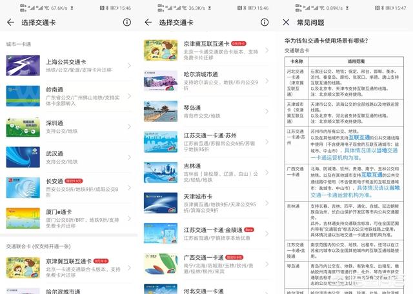Screen dimensions: 413x294
Task: Tap the 岭南通 card image
Action: click(x=23, y=96)
